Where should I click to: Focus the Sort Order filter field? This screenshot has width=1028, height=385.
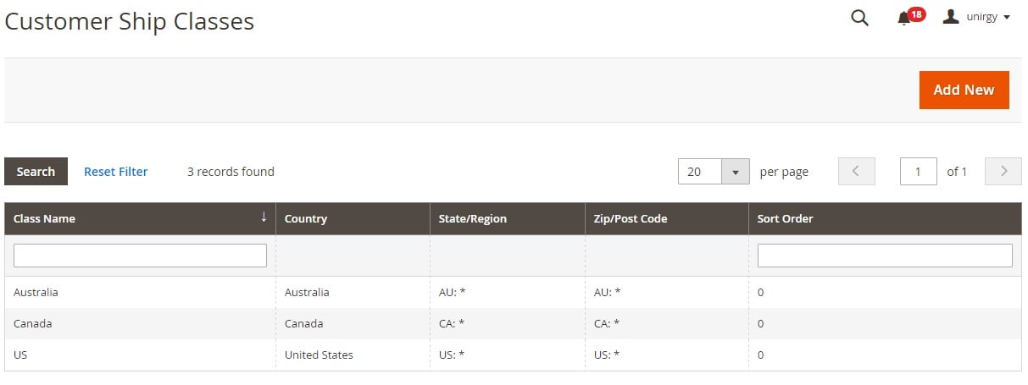click(x=885, y=256)
